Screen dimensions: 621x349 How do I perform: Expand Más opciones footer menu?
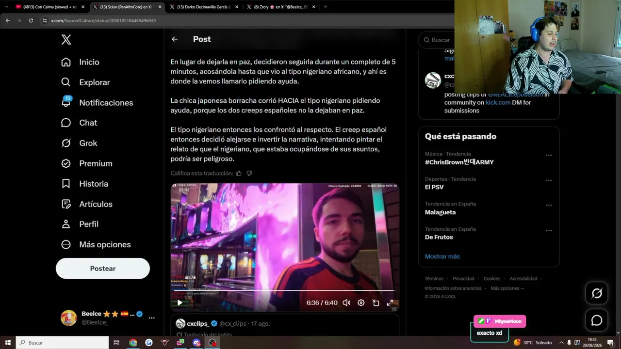[507, 288]
